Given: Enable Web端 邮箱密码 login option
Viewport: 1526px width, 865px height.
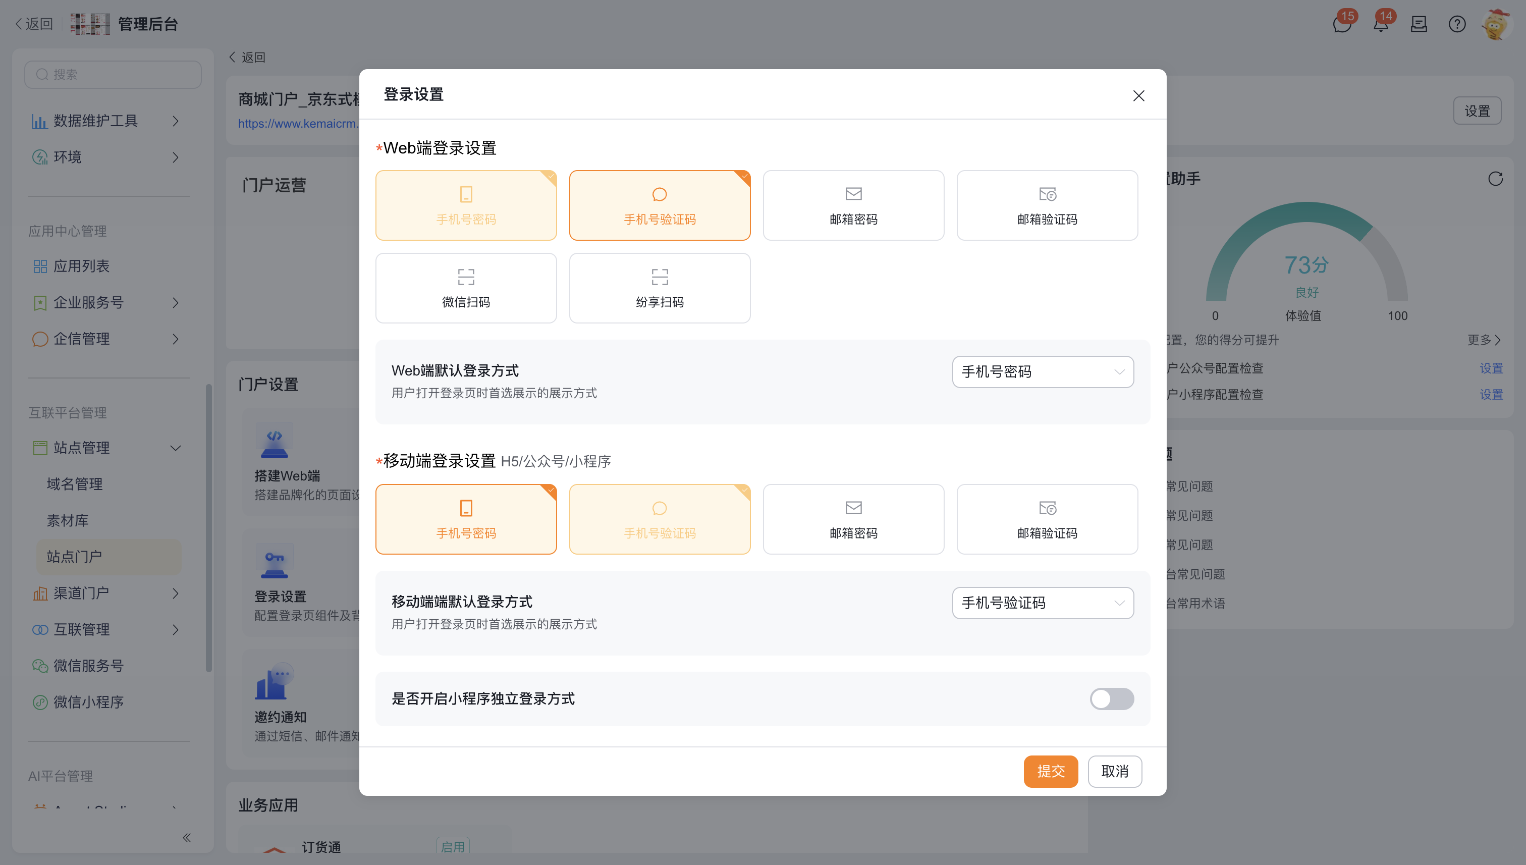Looking at the screenshot, I should coord(853,205).
